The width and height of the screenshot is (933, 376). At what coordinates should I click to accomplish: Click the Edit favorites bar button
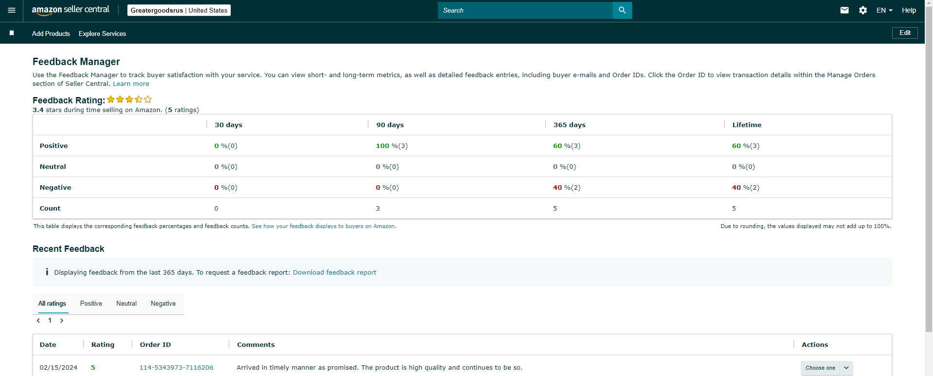tap(905, 33)
